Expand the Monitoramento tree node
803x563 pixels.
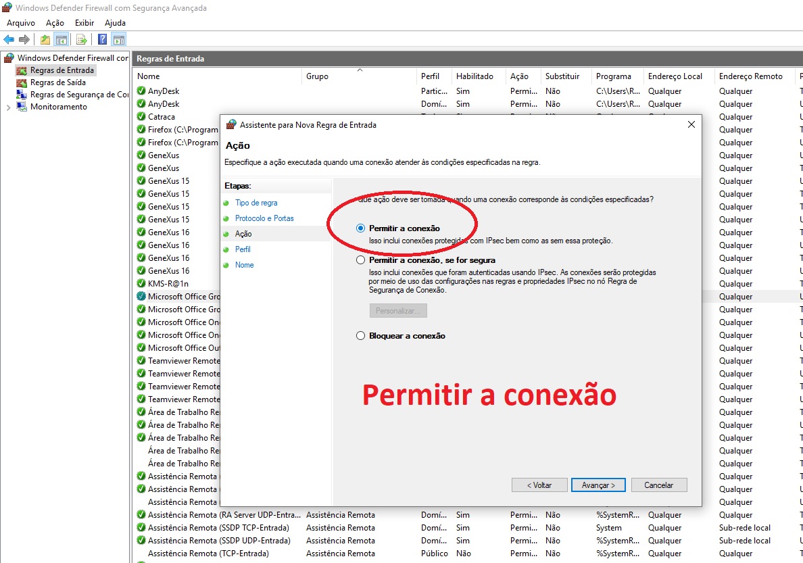point(8,107)
